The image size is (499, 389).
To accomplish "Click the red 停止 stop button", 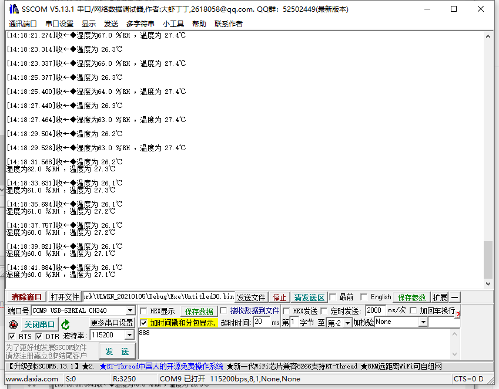I will (279, 297).
